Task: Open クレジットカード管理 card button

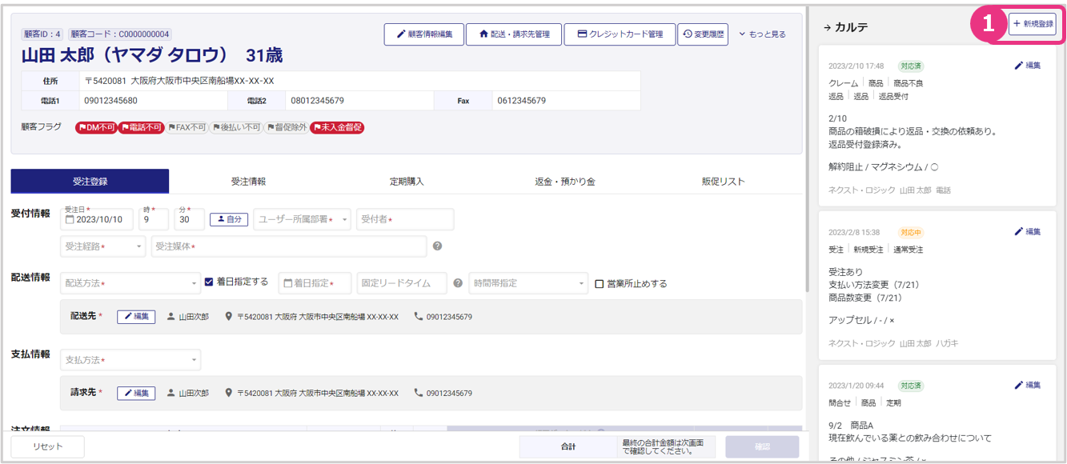Action: pyautogui.click(x=620, y=34)
